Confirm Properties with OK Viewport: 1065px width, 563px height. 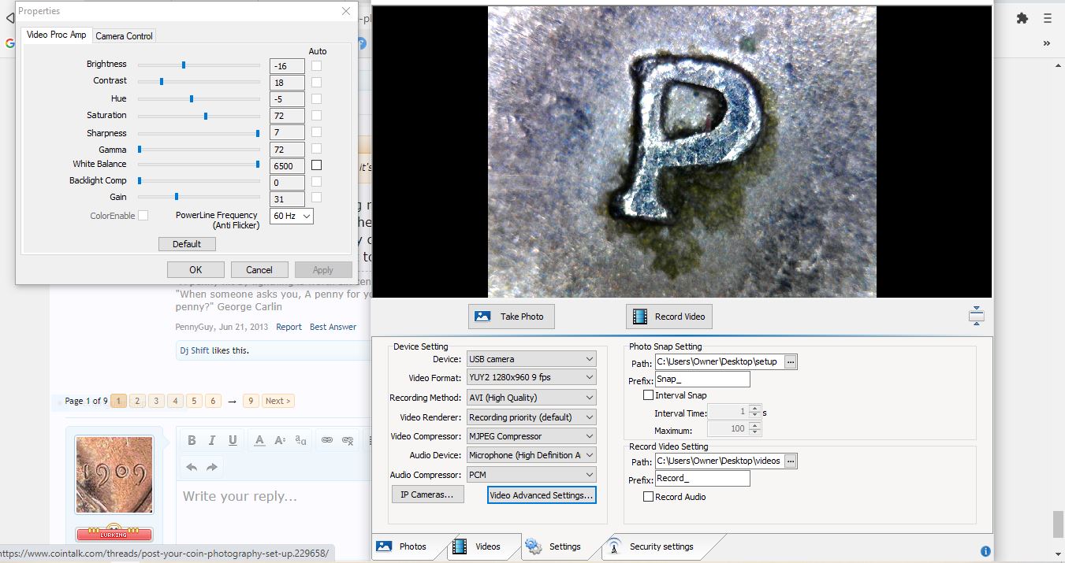coord(195,269)
